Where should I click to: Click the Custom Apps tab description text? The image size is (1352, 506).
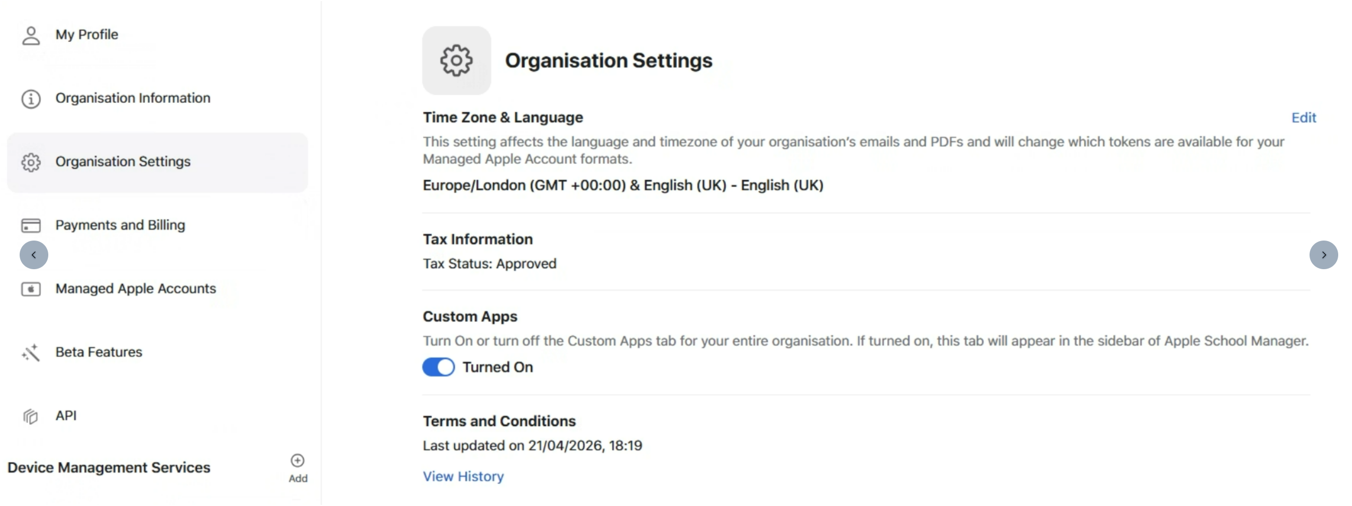(x=865, y=341)
